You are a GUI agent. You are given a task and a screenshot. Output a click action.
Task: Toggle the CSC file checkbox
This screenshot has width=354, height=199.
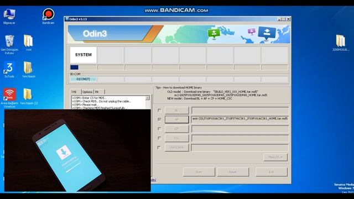click(159, 138)
